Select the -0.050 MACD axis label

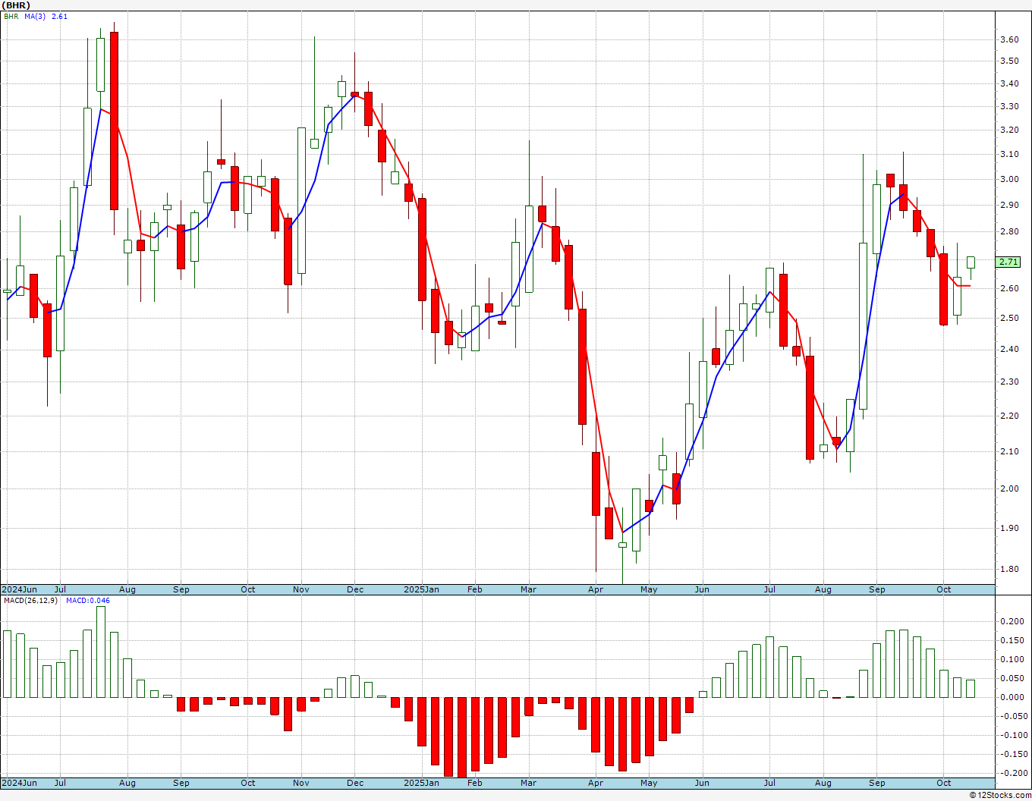tap(1012, 716)
